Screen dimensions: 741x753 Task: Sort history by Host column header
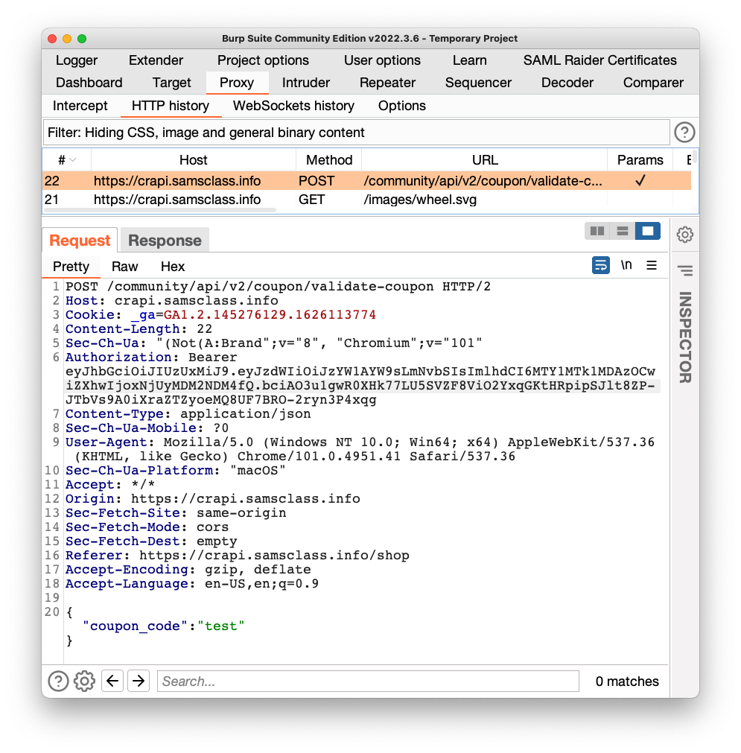click(193, 160)
